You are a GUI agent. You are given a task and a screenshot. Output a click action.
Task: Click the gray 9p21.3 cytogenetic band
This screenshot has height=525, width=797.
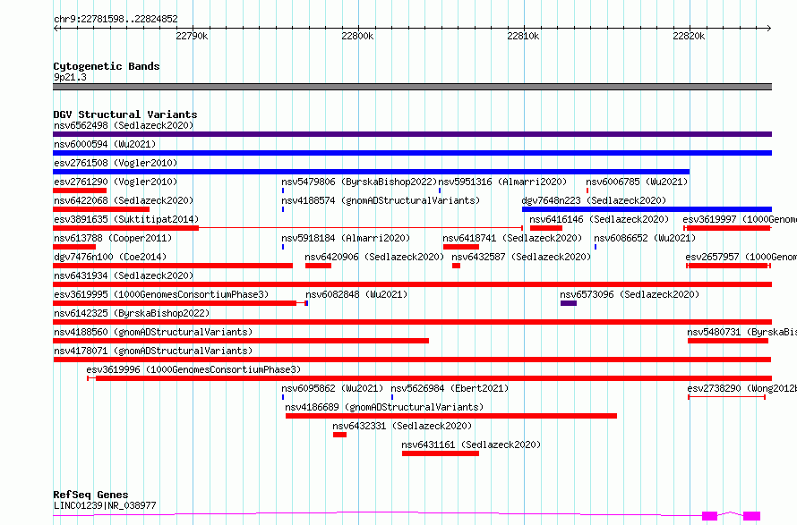tap(412, 87)
